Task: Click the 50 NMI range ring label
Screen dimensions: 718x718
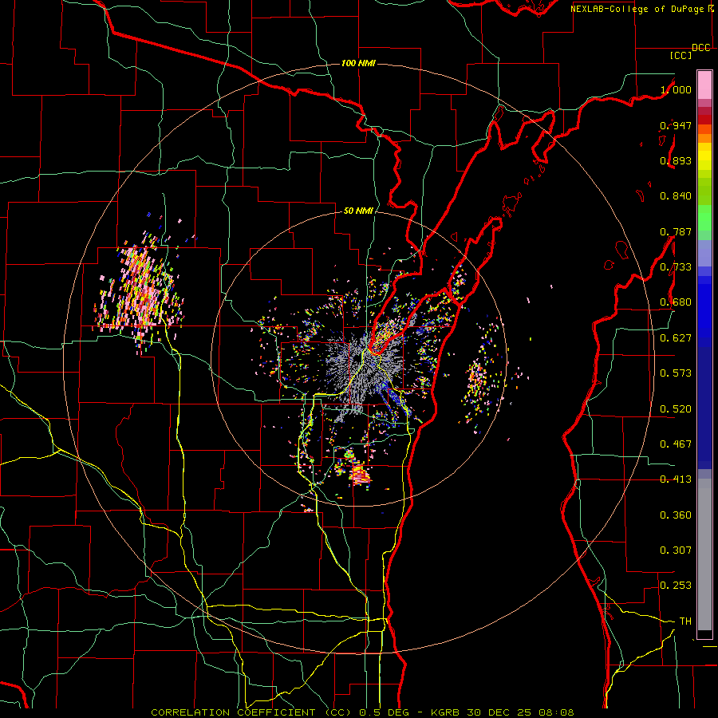Action: point(358,211)
